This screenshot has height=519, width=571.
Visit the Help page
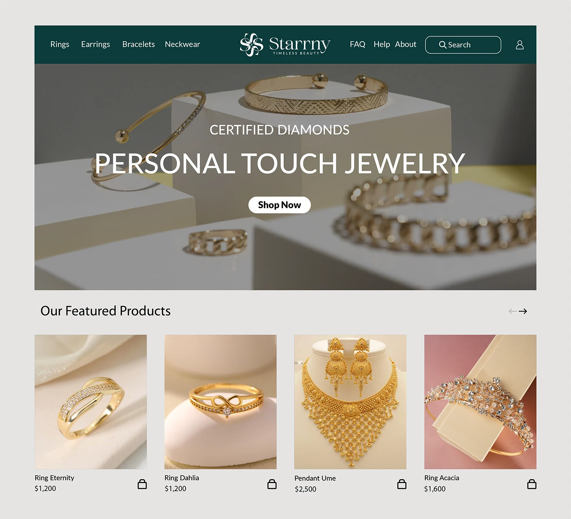[382, 44]
